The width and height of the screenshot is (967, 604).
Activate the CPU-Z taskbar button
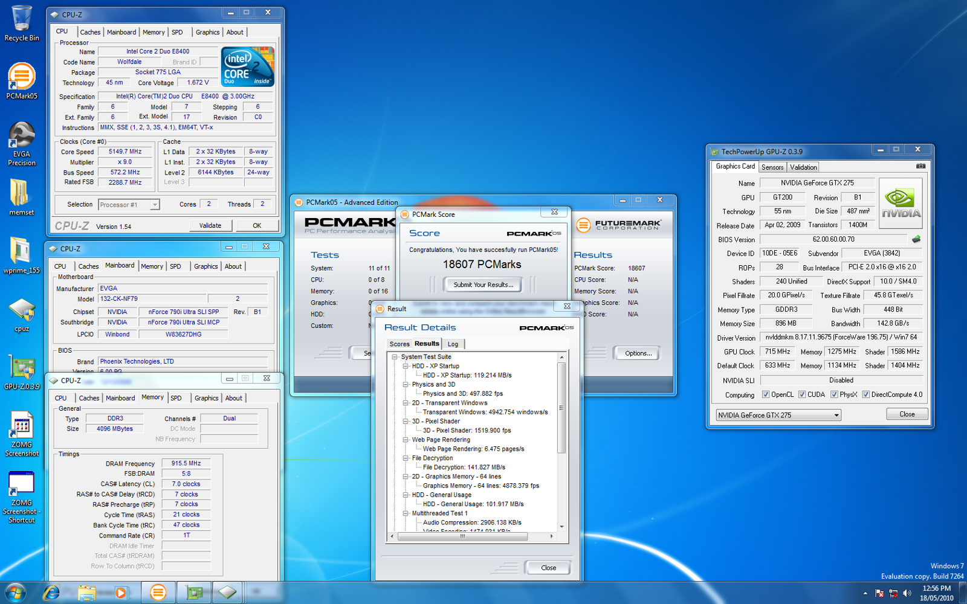click(228, 593)
